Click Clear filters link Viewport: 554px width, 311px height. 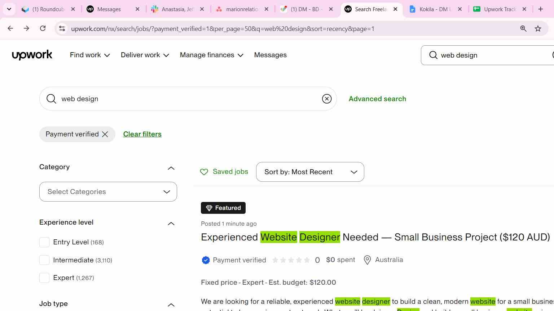(142, 134)
